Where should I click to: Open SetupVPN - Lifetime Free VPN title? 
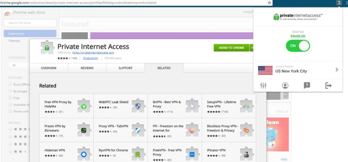[x=222, y=104]
